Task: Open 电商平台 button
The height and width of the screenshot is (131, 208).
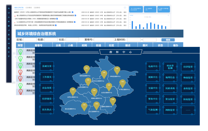Action: [x=153, y=66]
